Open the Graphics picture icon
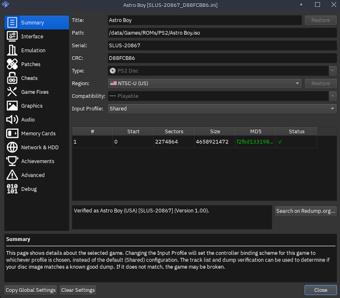Image resolution: width=340 pixels, height=298 pixels. pyautogui.click(x=12, y=106)
